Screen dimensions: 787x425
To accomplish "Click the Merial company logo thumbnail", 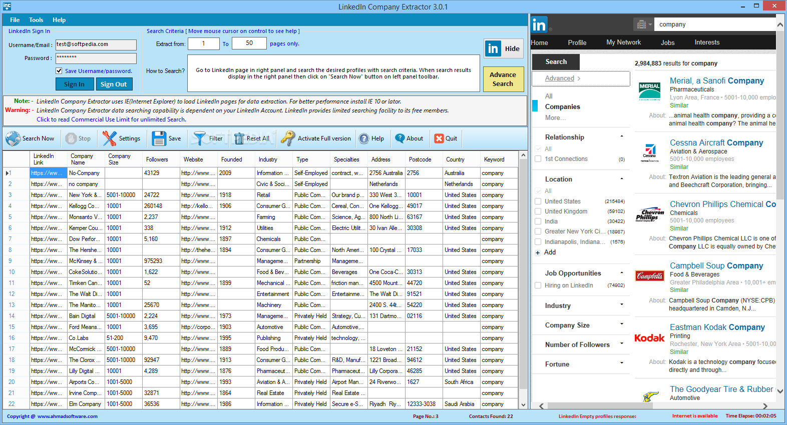I will [x=649, y=91].
